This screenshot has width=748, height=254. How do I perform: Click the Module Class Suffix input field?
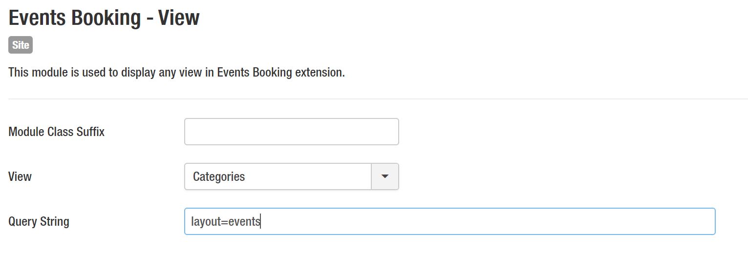point(291,132)
